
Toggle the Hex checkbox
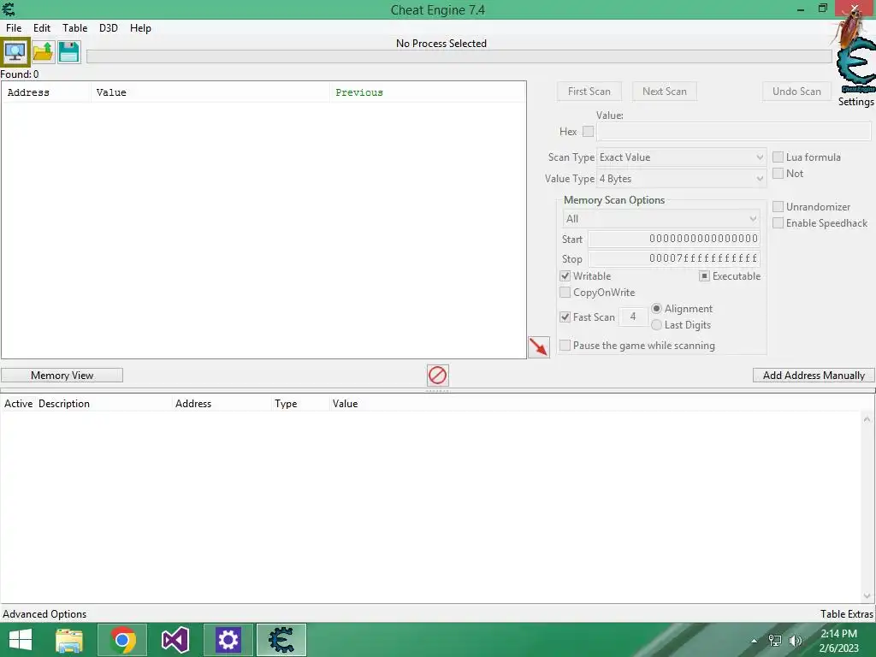(x=588, y=131)
